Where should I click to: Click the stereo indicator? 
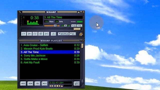click(80, 22)
